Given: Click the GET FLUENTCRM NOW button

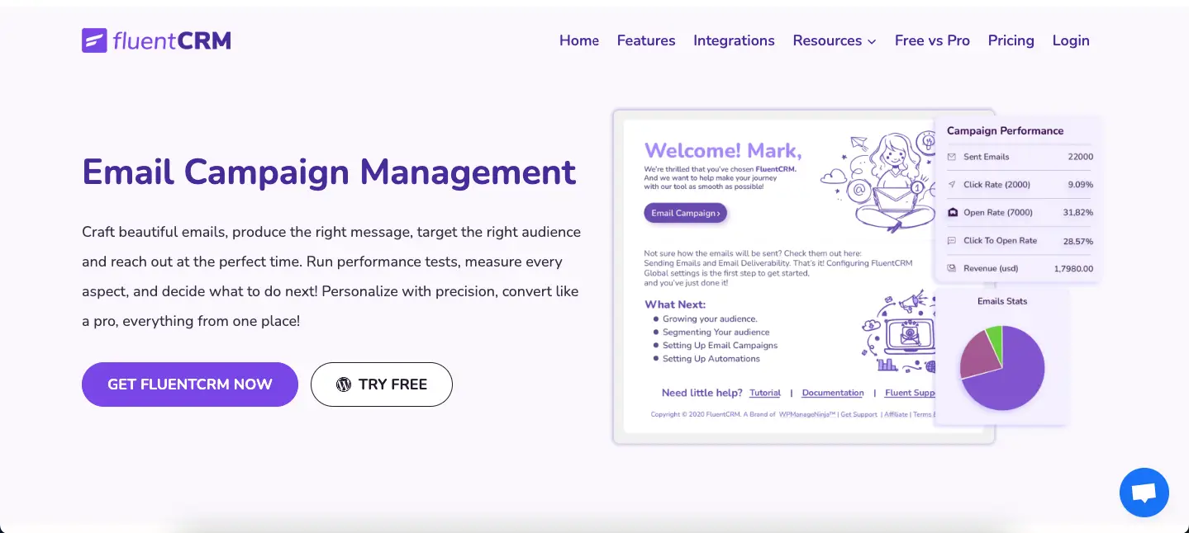Looking at the screenshot, I should point(190,384).
